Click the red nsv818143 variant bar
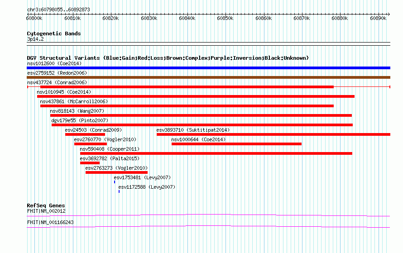Screen dimensions: 403x253 (x=201, y=115)
